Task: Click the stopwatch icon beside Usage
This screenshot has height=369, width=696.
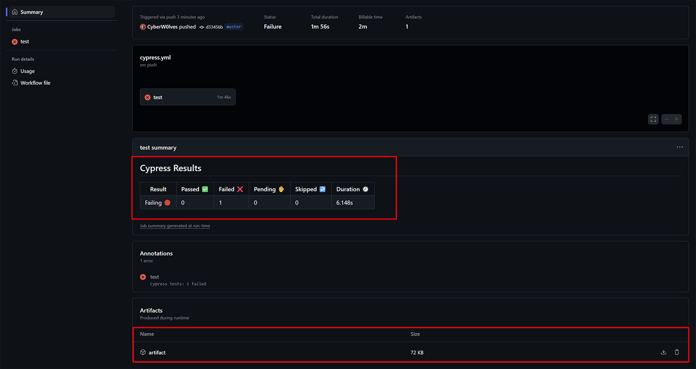Action: [x=15, y=71]
